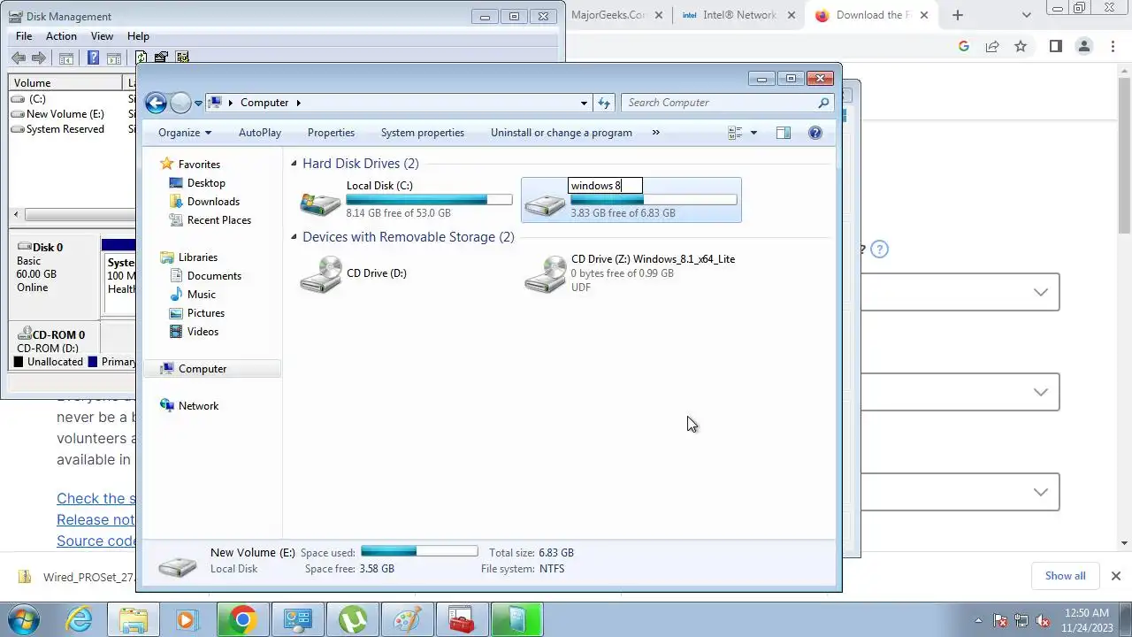Click Properties in Explorer toolbar

point(331,133)
